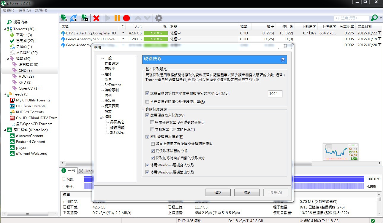This screenshot has height=223, width=383.
Task: Enable 不需要快取時減少記憶體使用量 checkbox
Action: tap(148, 102)
